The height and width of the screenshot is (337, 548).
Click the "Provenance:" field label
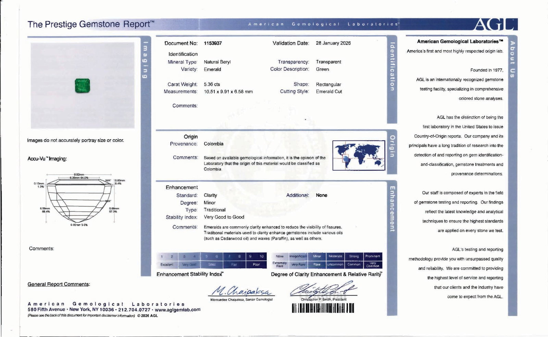[184, 144]
